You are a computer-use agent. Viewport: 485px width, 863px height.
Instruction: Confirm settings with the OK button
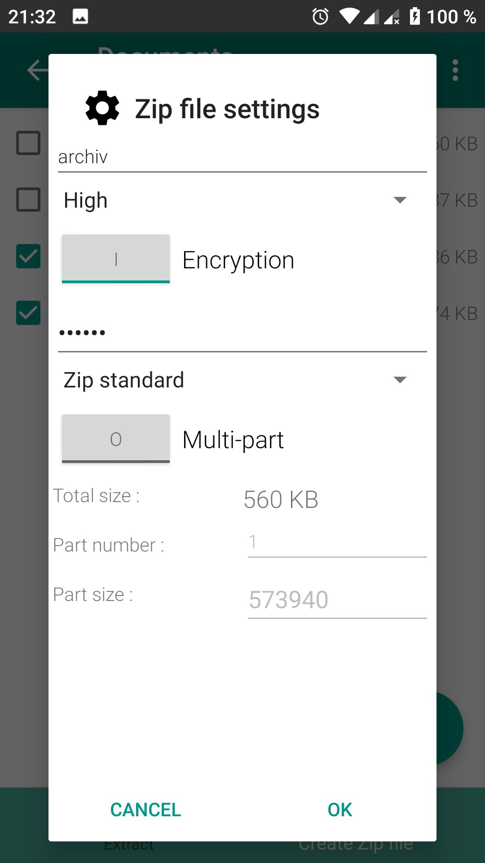click(x=340, y=810)
